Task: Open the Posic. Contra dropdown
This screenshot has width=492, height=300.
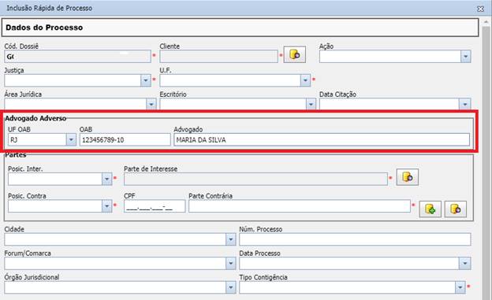Action: click(106, 206)
